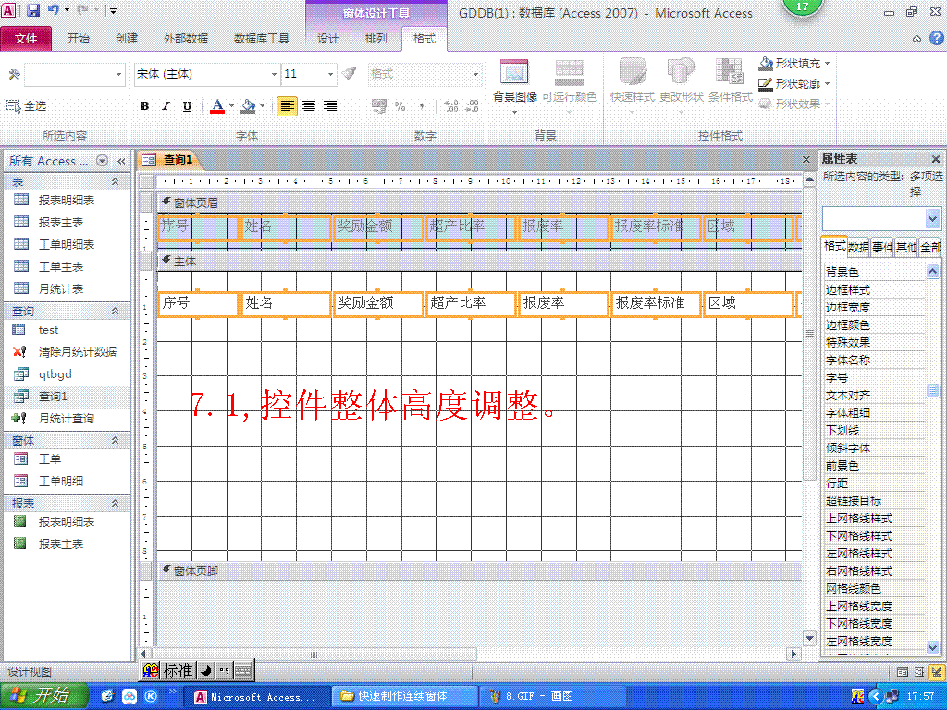Select 工单明细 form in navigation pane

[67, 481]
